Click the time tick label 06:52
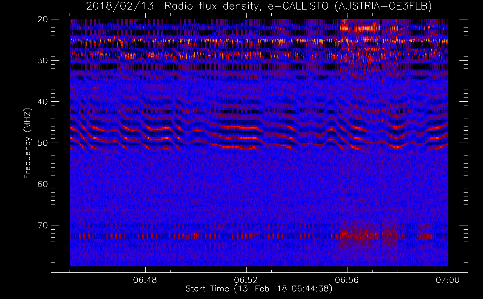This screenshot has width=483, height=299. [x=246, y=280]
